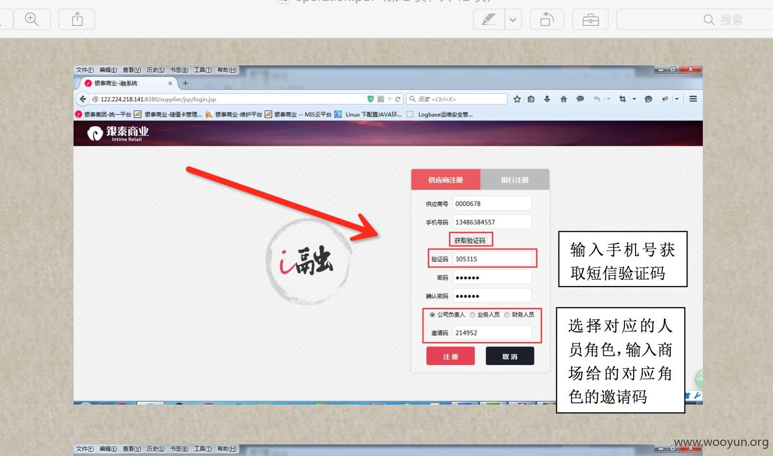
Task: Expand the search engine dropdown arrow in URL bar
Action: tap(390, 99)
